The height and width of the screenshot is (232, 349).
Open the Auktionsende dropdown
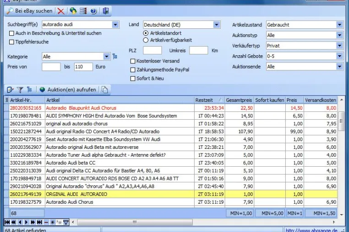[339, 67]
